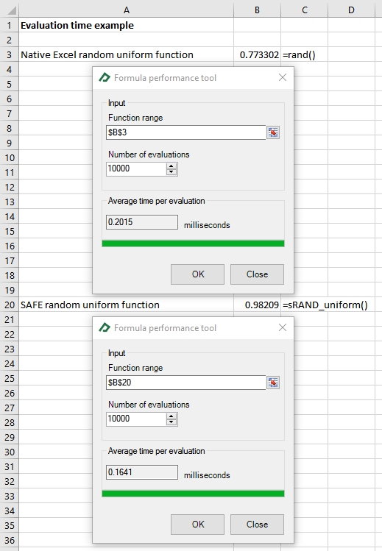Click the upper dialog's green progress bar
Screen dimensions: 382x551
tap(193, 243)
